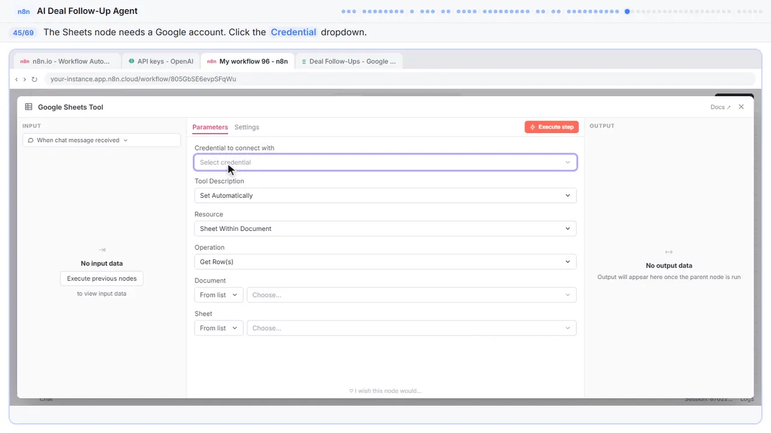Click the I wish this node would link
Viewport: 771px width, 433px height.
pyautogui.click(x=385, y=391)
